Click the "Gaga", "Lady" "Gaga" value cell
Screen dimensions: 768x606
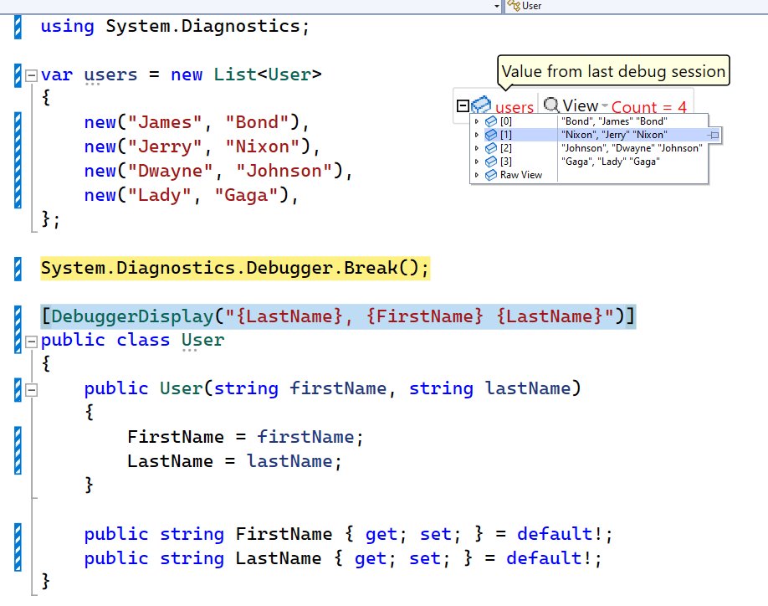[x=610, y=162]
